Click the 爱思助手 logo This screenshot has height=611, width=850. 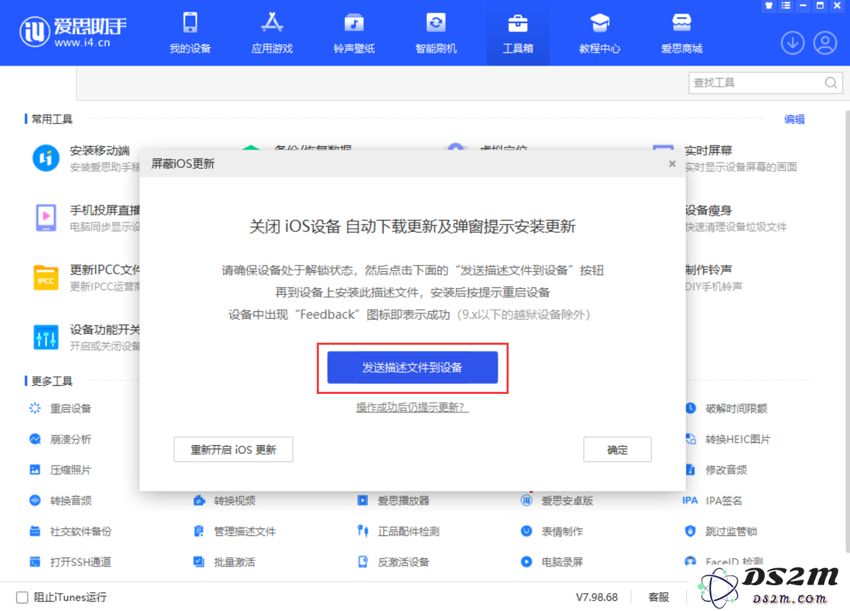click(x=74, y=31)
